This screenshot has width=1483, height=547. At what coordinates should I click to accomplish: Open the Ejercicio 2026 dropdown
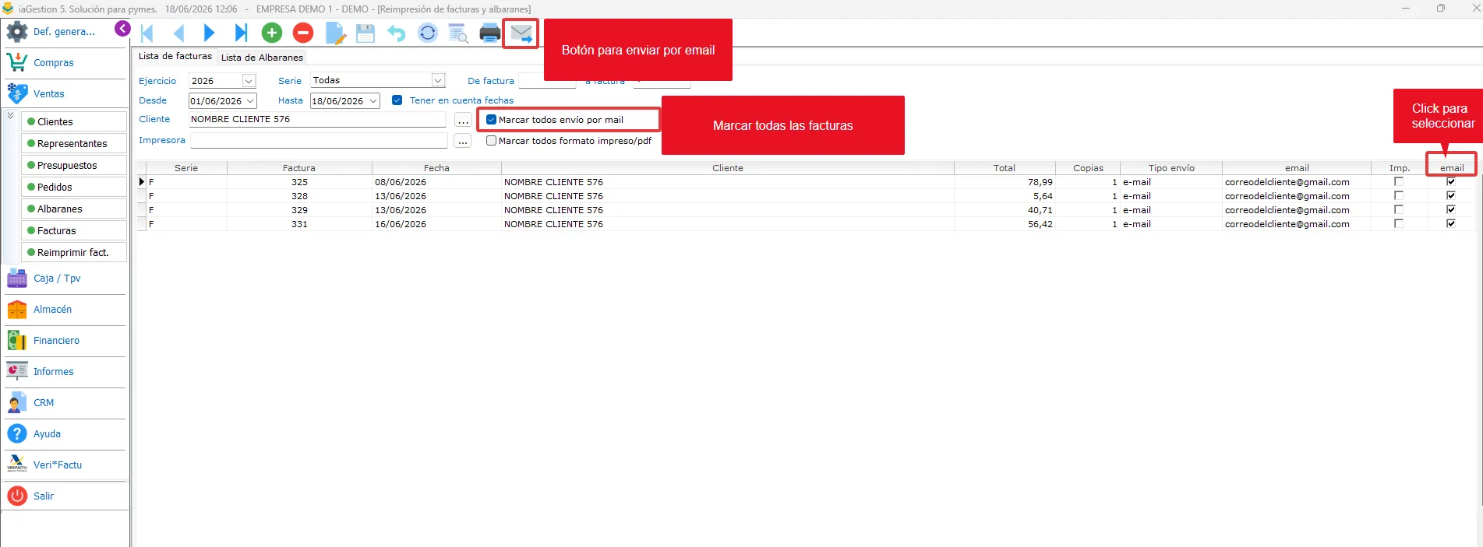point(249,81)
